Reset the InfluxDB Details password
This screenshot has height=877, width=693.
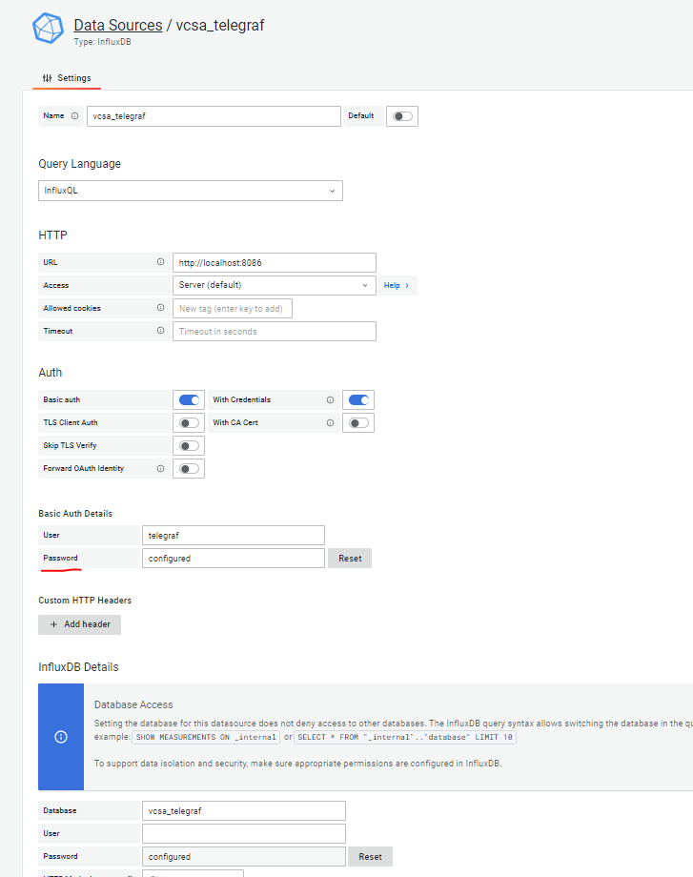click(x=370, y=856)
